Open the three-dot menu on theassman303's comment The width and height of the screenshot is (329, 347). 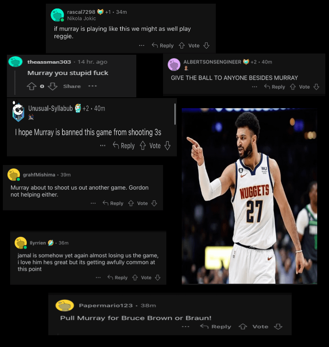(x=92, y=86)
